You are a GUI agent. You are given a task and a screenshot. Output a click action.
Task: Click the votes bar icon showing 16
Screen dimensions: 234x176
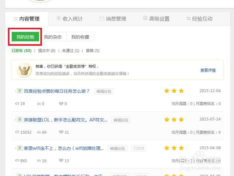tap(39, 161)
